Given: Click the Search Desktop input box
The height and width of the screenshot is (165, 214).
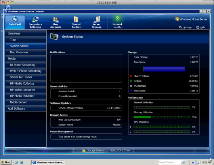Looking at the screenshot, I should pos(170,162).
